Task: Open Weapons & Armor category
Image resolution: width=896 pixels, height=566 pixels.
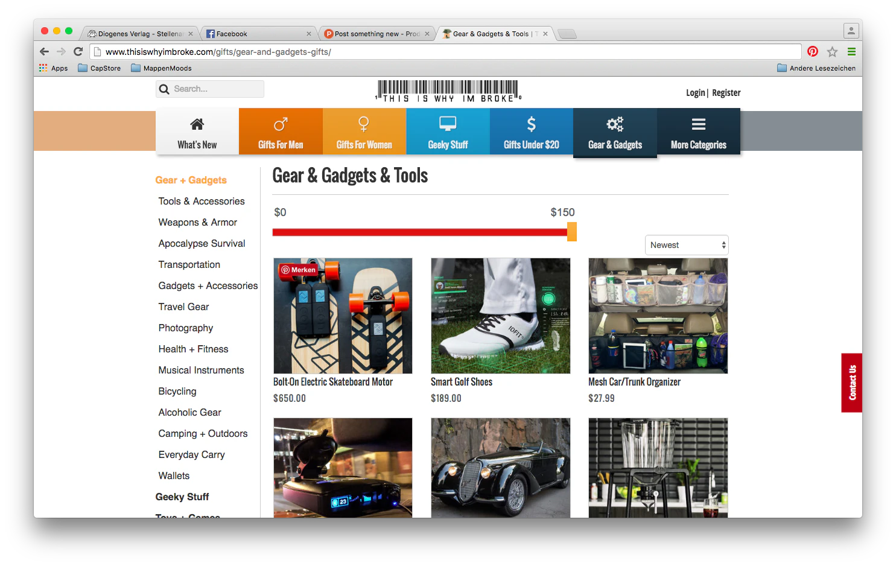Action: tap(198, 223)
